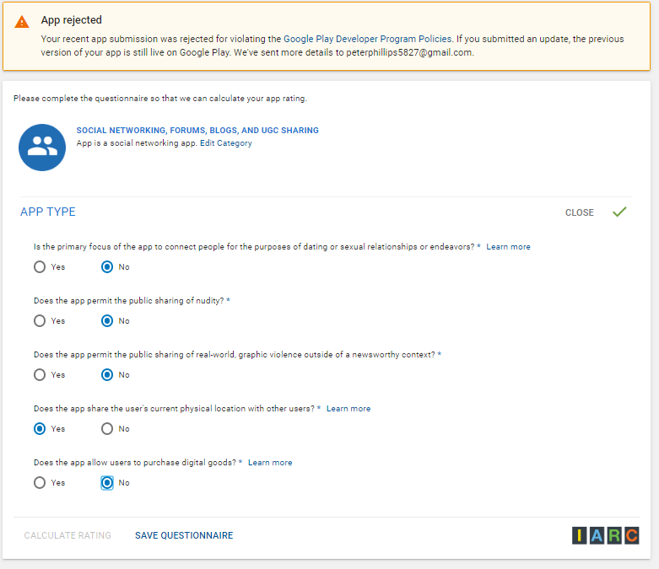
Task: Click Calculate Rating button
Action: click(x=68, y=535)
